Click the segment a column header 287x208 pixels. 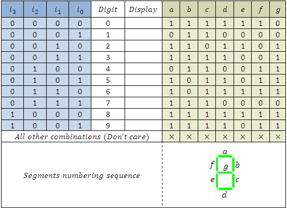[171, 9]
